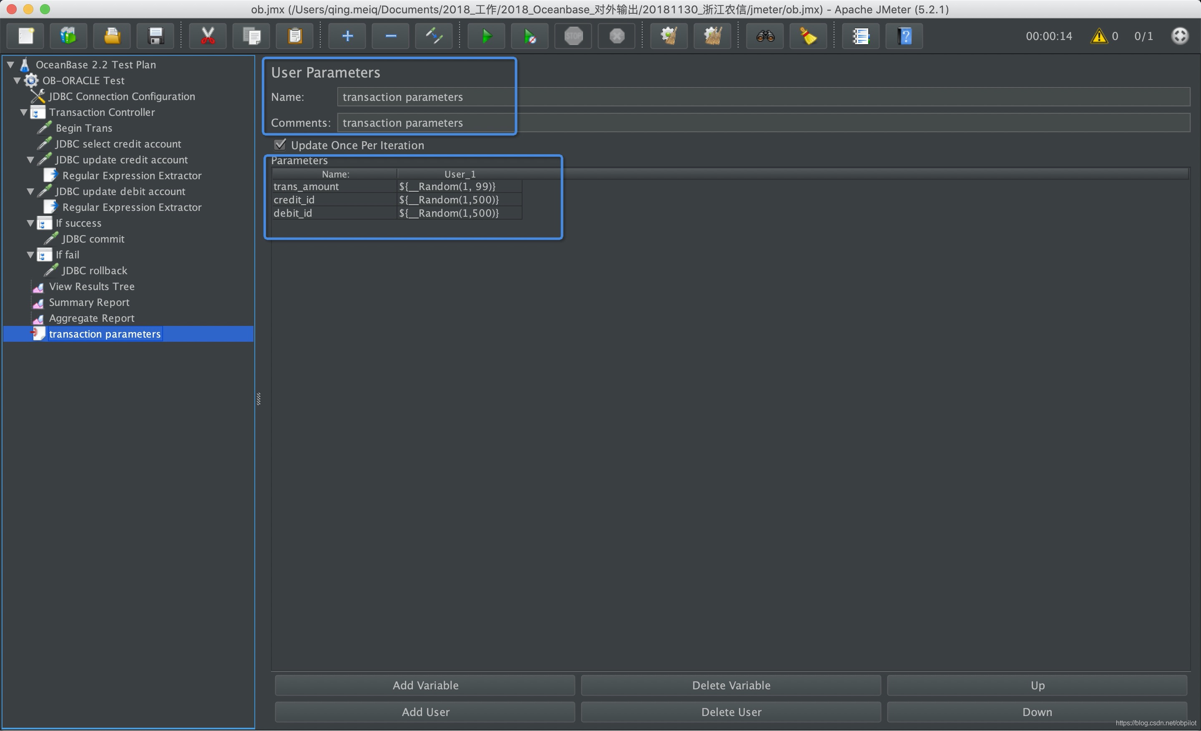1201x731 pixels.
Task: Collapse the OB-ORACLE Test thread group
Action: click(17, 80)
